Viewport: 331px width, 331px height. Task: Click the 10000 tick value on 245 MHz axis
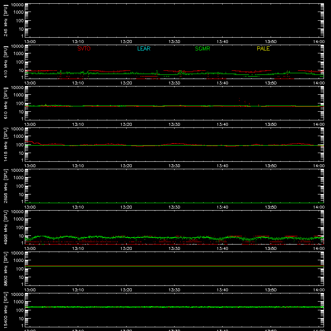pos(17,5)
